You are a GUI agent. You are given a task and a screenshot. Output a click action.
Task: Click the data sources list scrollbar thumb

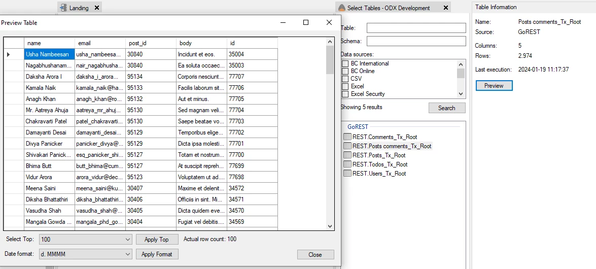click(461, 73)
